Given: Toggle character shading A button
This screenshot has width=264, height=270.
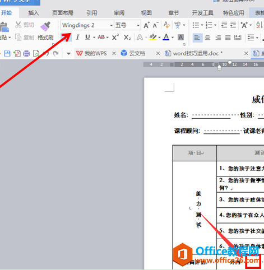Looking at the screenshot, I should tap(180, 38).
